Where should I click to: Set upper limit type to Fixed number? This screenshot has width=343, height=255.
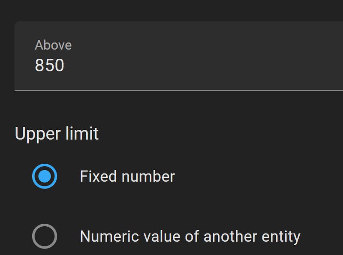[45, 176]
